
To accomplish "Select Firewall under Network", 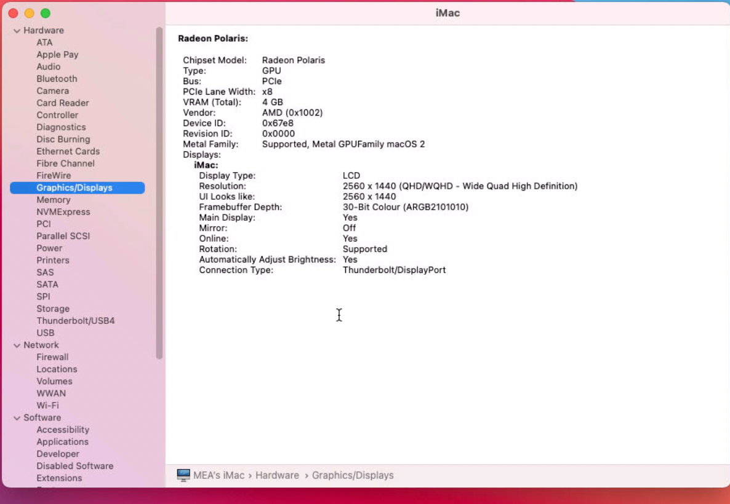I will [x=52, y=356].
